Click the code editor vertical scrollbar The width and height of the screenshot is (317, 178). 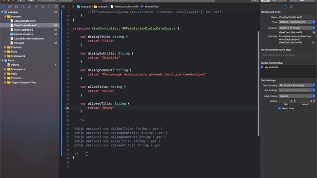259,84
